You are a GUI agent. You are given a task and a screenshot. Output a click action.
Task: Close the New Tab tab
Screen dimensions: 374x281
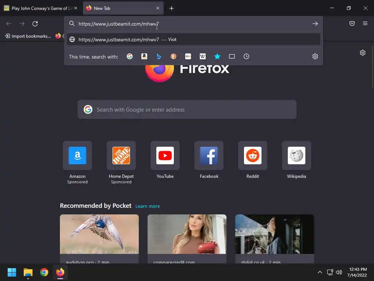[x=158, y=8]
